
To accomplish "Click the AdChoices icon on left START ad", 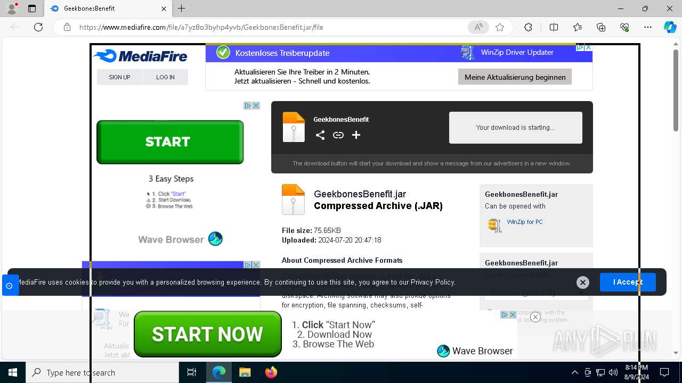I will coord(248,106).
